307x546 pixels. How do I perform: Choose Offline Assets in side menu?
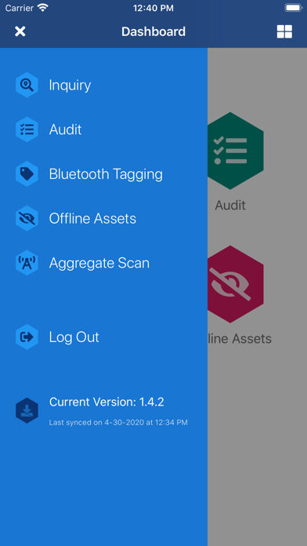point(92,219)
